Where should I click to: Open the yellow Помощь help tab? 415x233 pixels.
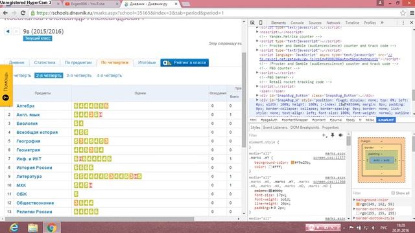6,85
